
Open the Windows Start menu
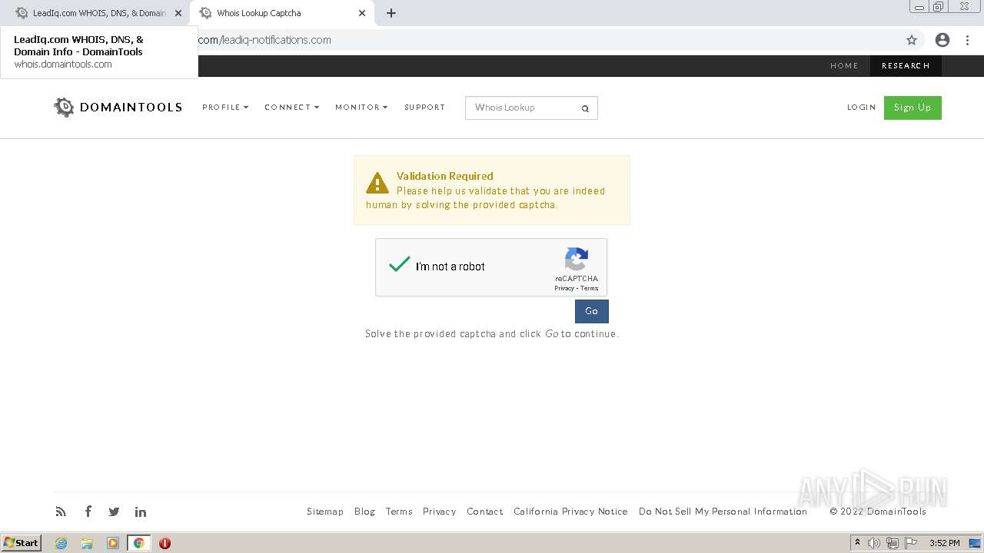(22, 543)
